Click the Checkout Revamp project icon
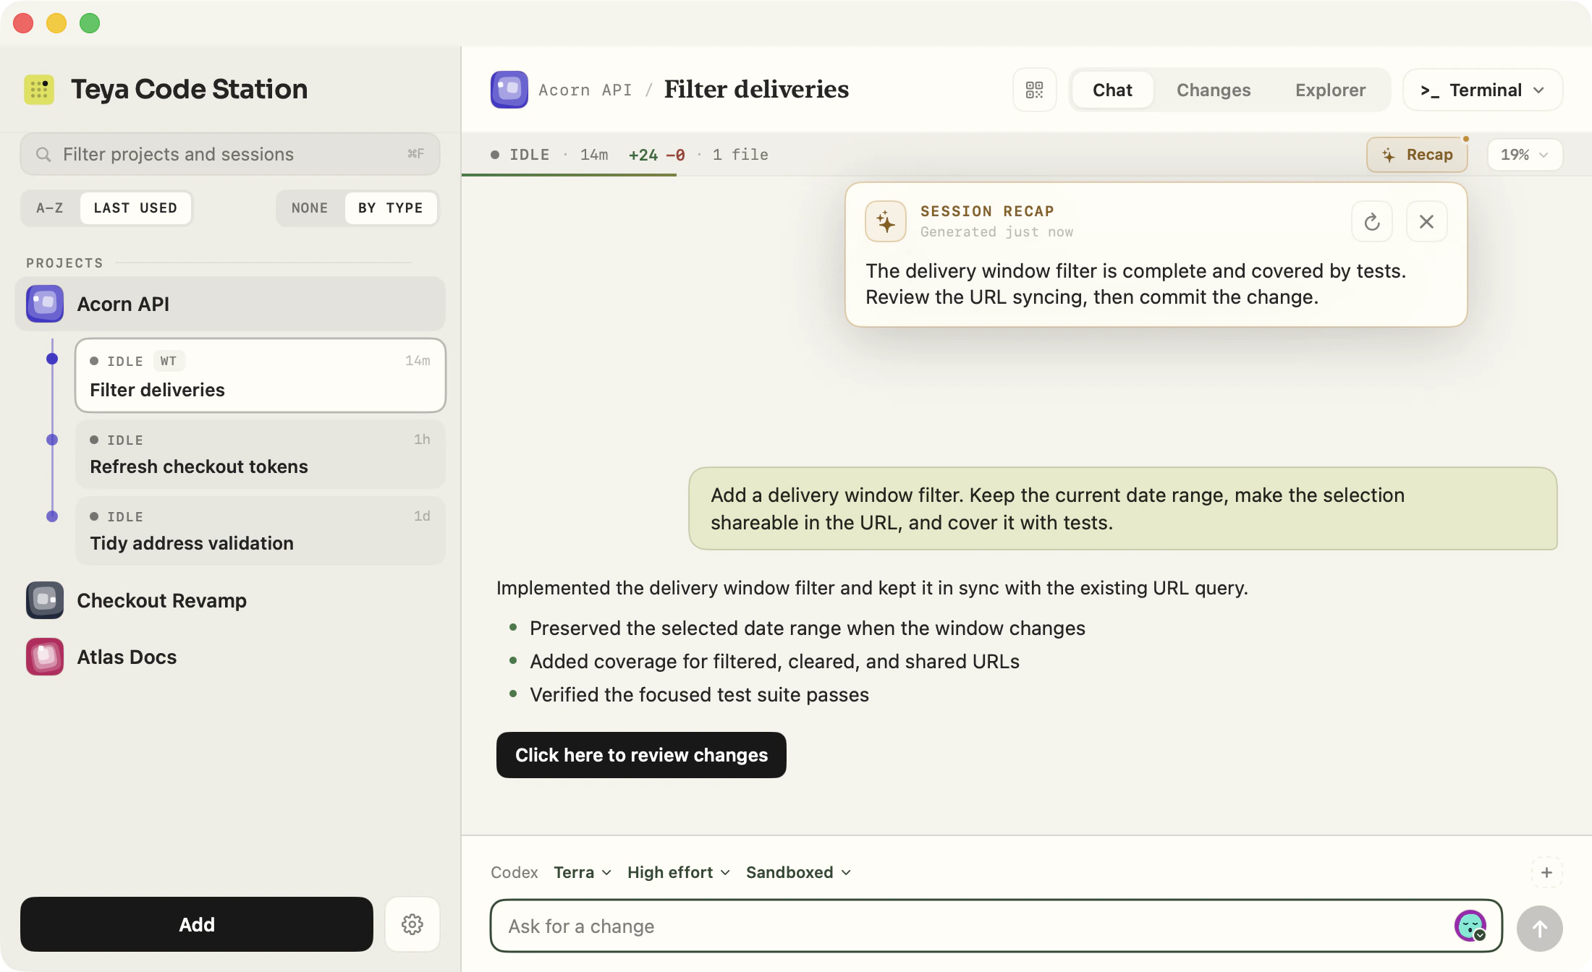Image resolution: width=1592 pixels, height=972 pixels. click(45, 600)
